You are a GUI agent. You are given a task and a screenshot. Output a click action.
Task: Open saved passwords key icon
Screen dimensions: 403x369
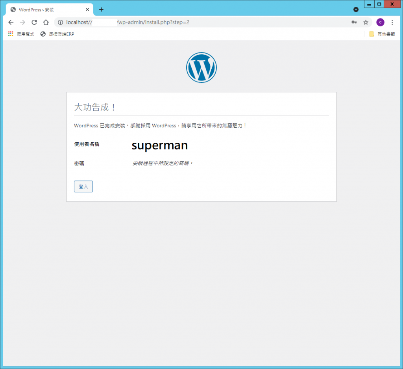click(x=354, y=22)
